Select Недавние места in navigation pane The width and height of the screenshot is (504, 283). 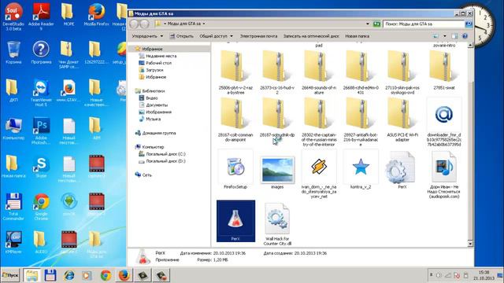coord(157,56)
